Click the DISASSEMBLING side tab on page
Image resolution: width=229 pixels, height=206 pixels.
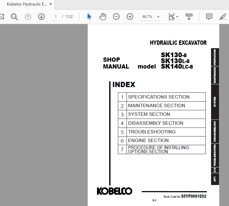point(215,132)
